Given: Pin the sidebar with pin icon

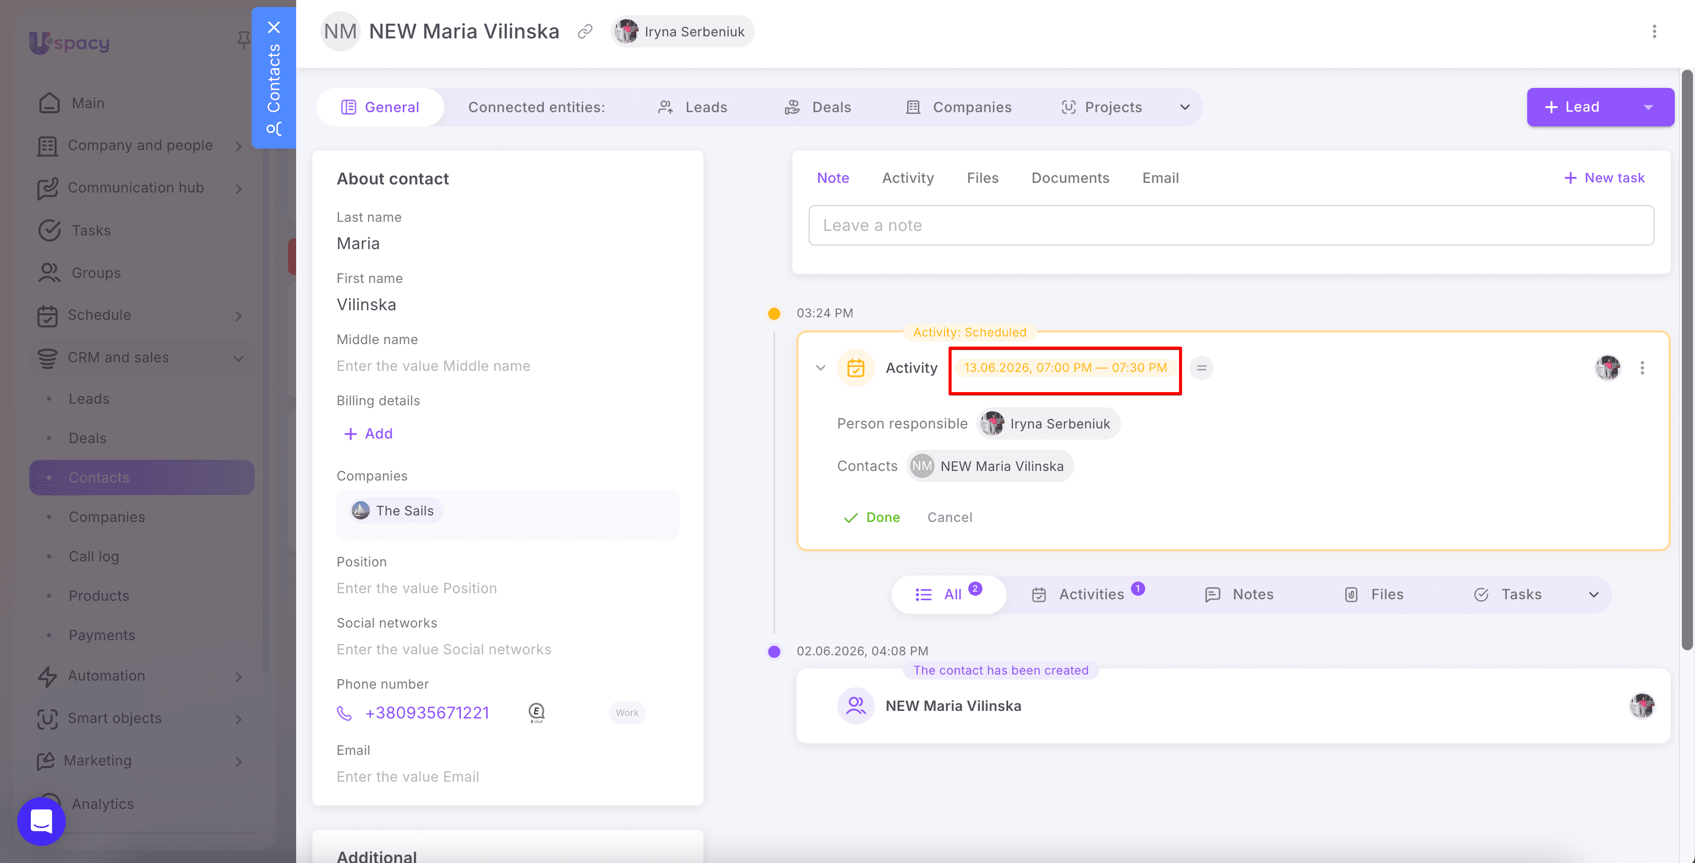Looking at the screenshot, I should [x=244, y=40].
